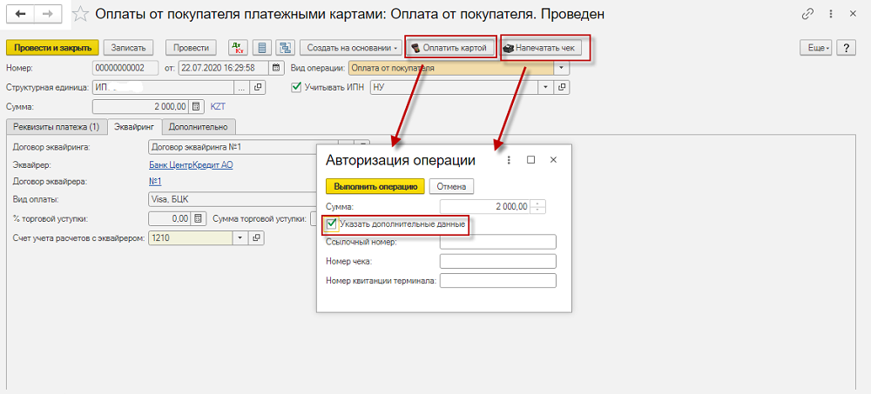The height and width of the screenshot is (394, 871).
Task: Cancel dialog with Отмена
Action: tap(451, 186)
